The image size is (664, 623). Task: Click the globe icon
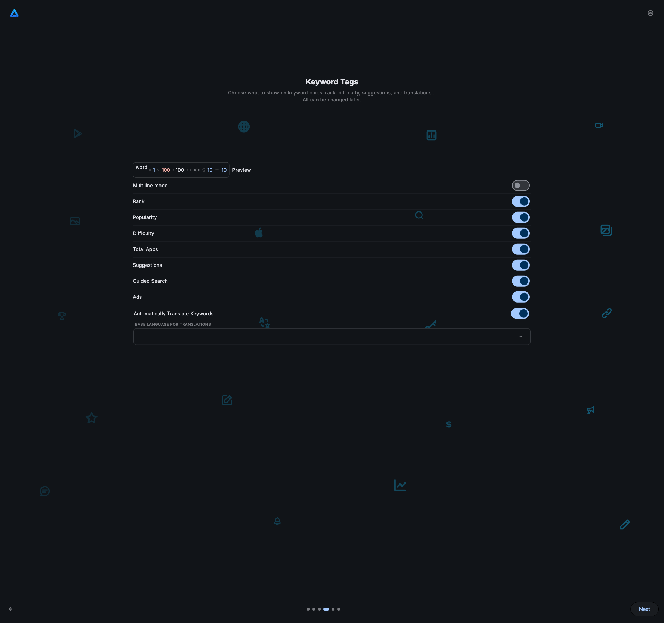pos(244,127)
